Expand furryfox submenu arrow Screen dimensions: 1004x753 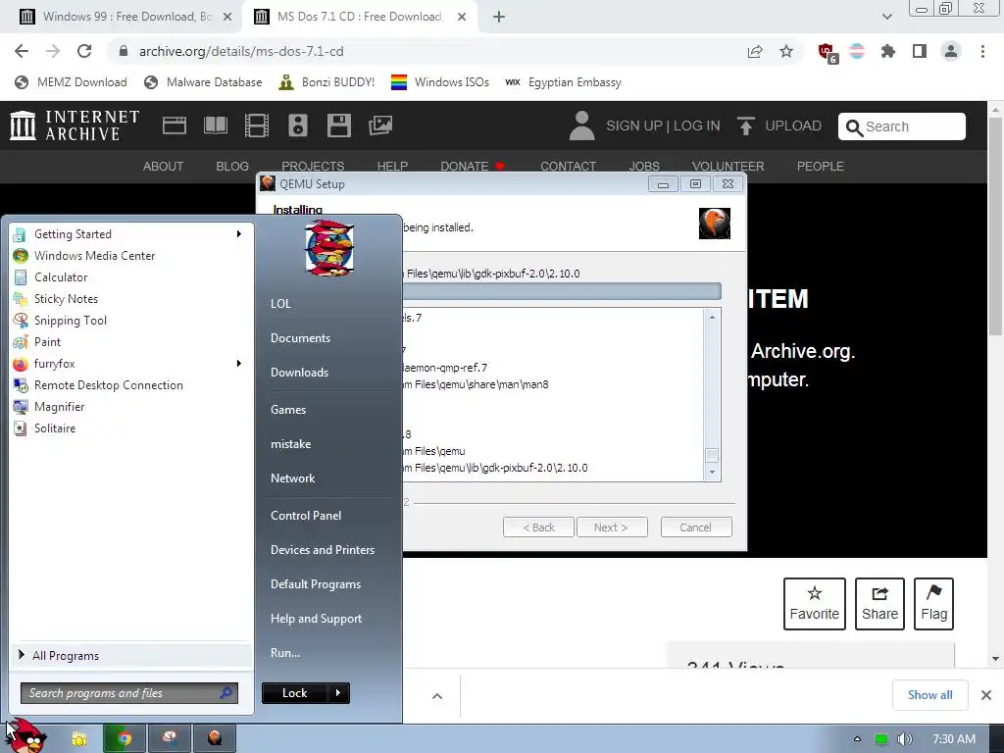[239, 364]
